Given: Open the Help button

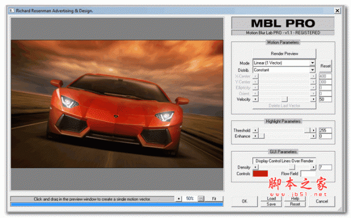Looking at the screenshot, I should [x=295, y=198].
